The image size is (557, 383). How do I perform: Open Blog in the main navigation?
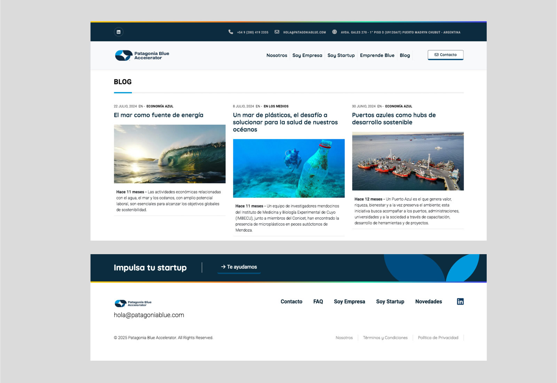[x=405, y=55]
